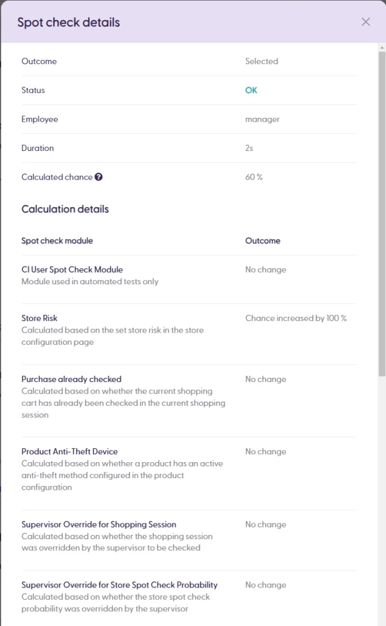Select Supervisor Override for Shopping Session title
The height and width of the screenshot is (626, 386).
pyautogui.click(x=99, y=525)
